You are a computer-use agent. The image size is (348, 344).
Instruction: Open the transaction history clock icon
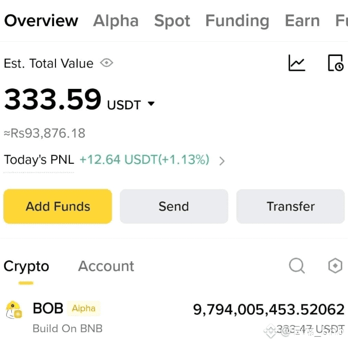click(x=336, y=63)
